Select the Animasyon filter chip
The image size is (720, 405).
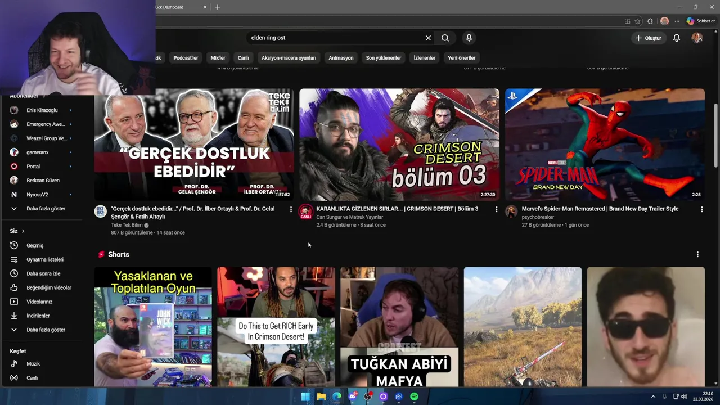pyautogui.click(x=341, y=57)
